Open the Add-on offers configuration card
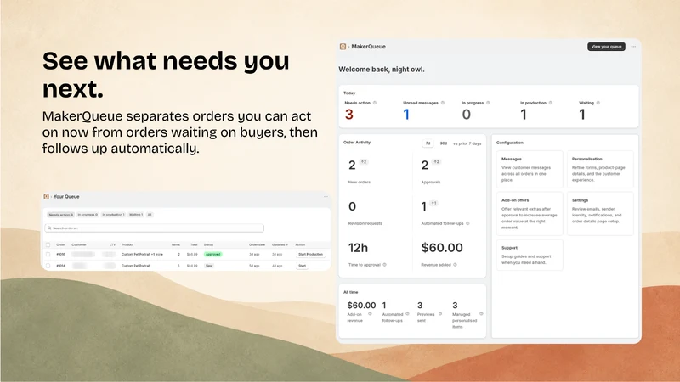The image size is (680, 382). coord(530,214)
